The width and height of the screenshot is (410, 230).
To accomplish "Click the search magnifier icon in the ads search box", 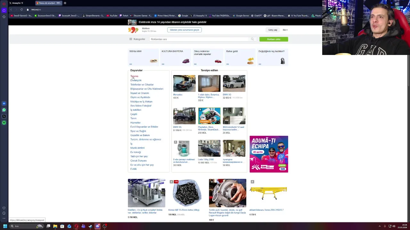I will (x=252, y=39).
